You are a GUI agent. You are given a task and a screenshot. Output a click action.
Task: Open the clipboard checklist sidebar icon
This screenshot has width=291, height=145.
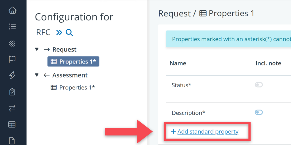pyautogui.click(x=13, y=92)
